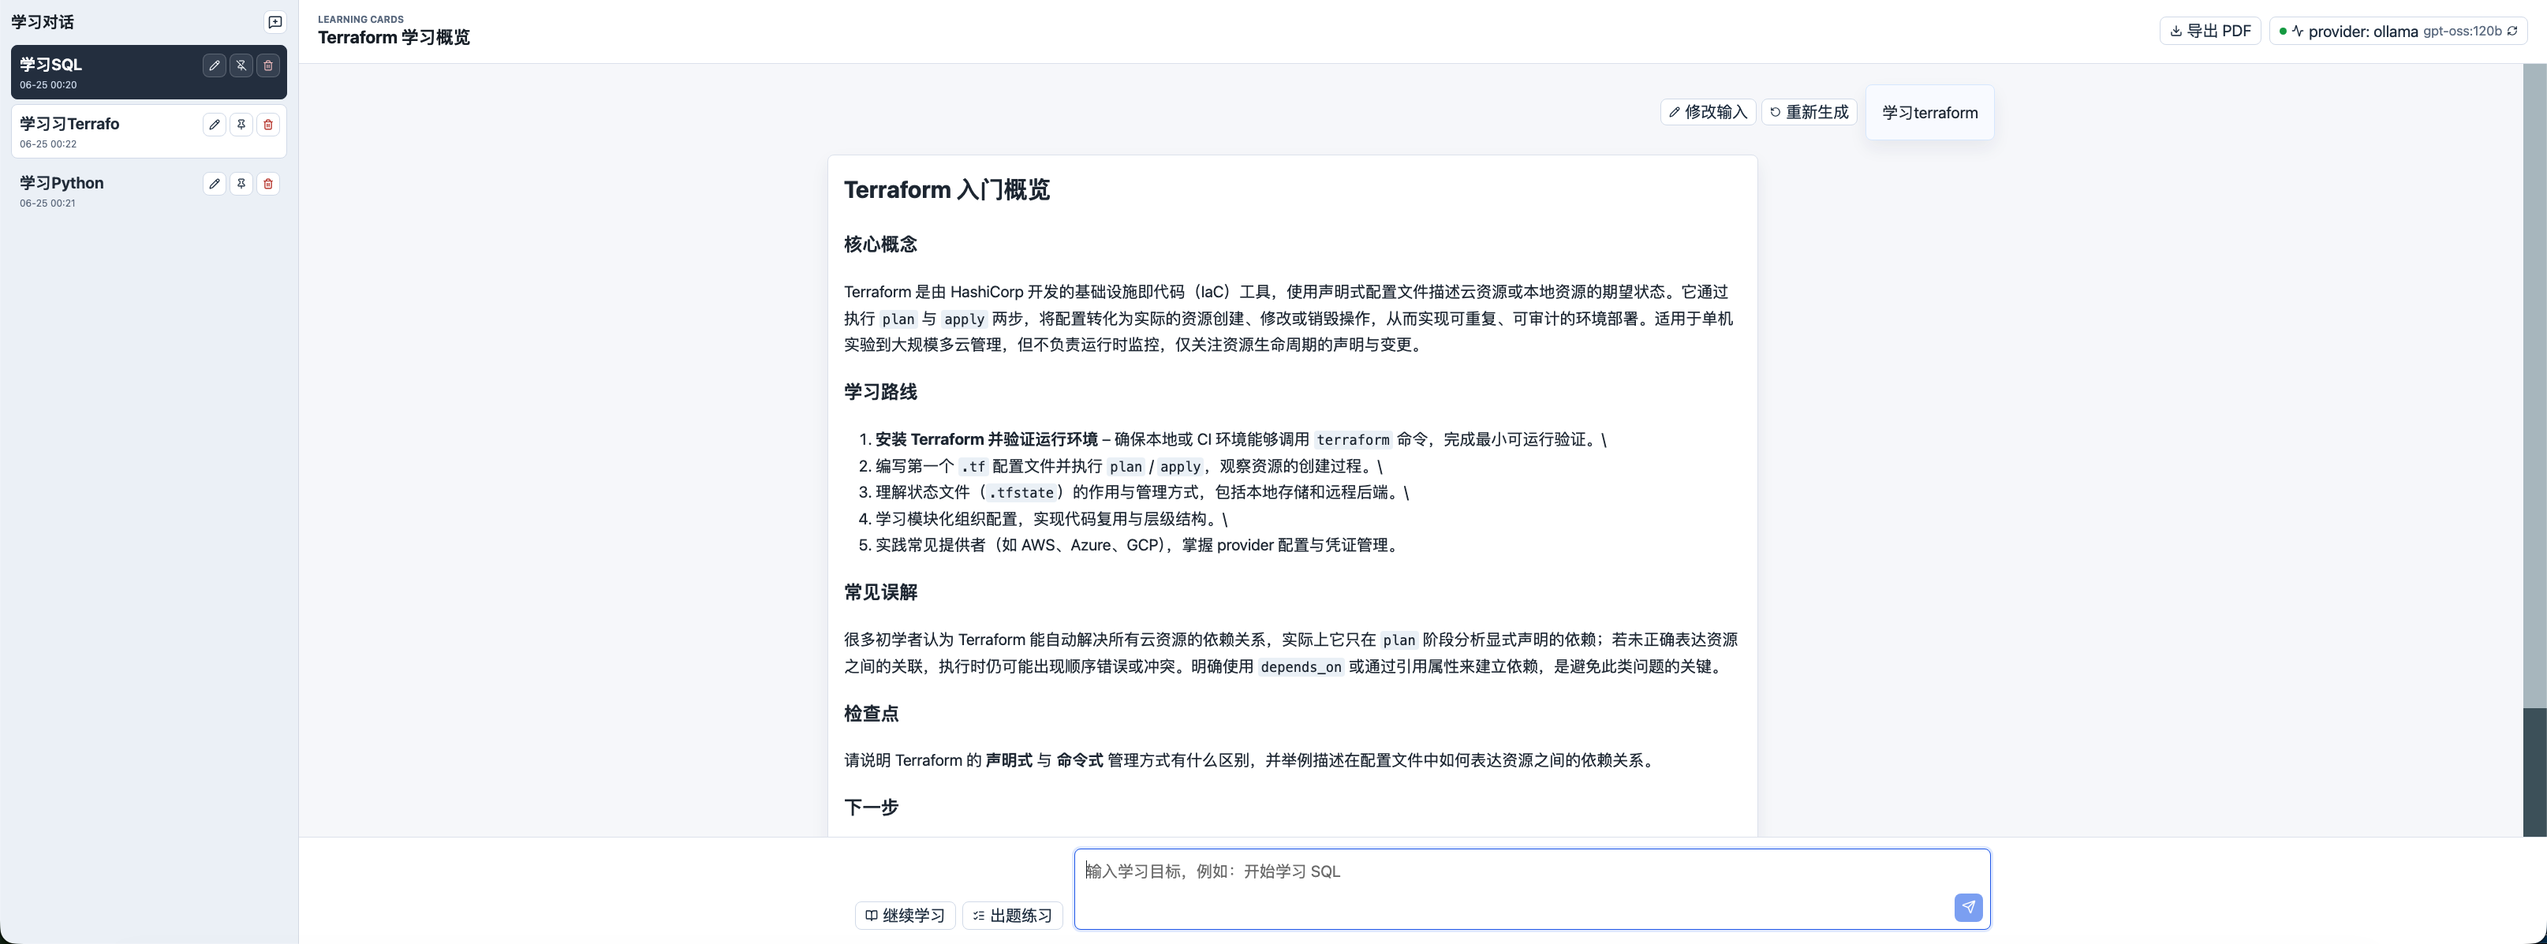This screenshot has width=2547, height=944.
Task: Click the 出题练习 button
Action: 1013,916
